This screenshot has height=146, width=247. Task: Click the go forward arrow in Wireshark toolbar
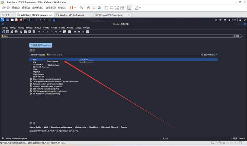[x=47, y=32]
